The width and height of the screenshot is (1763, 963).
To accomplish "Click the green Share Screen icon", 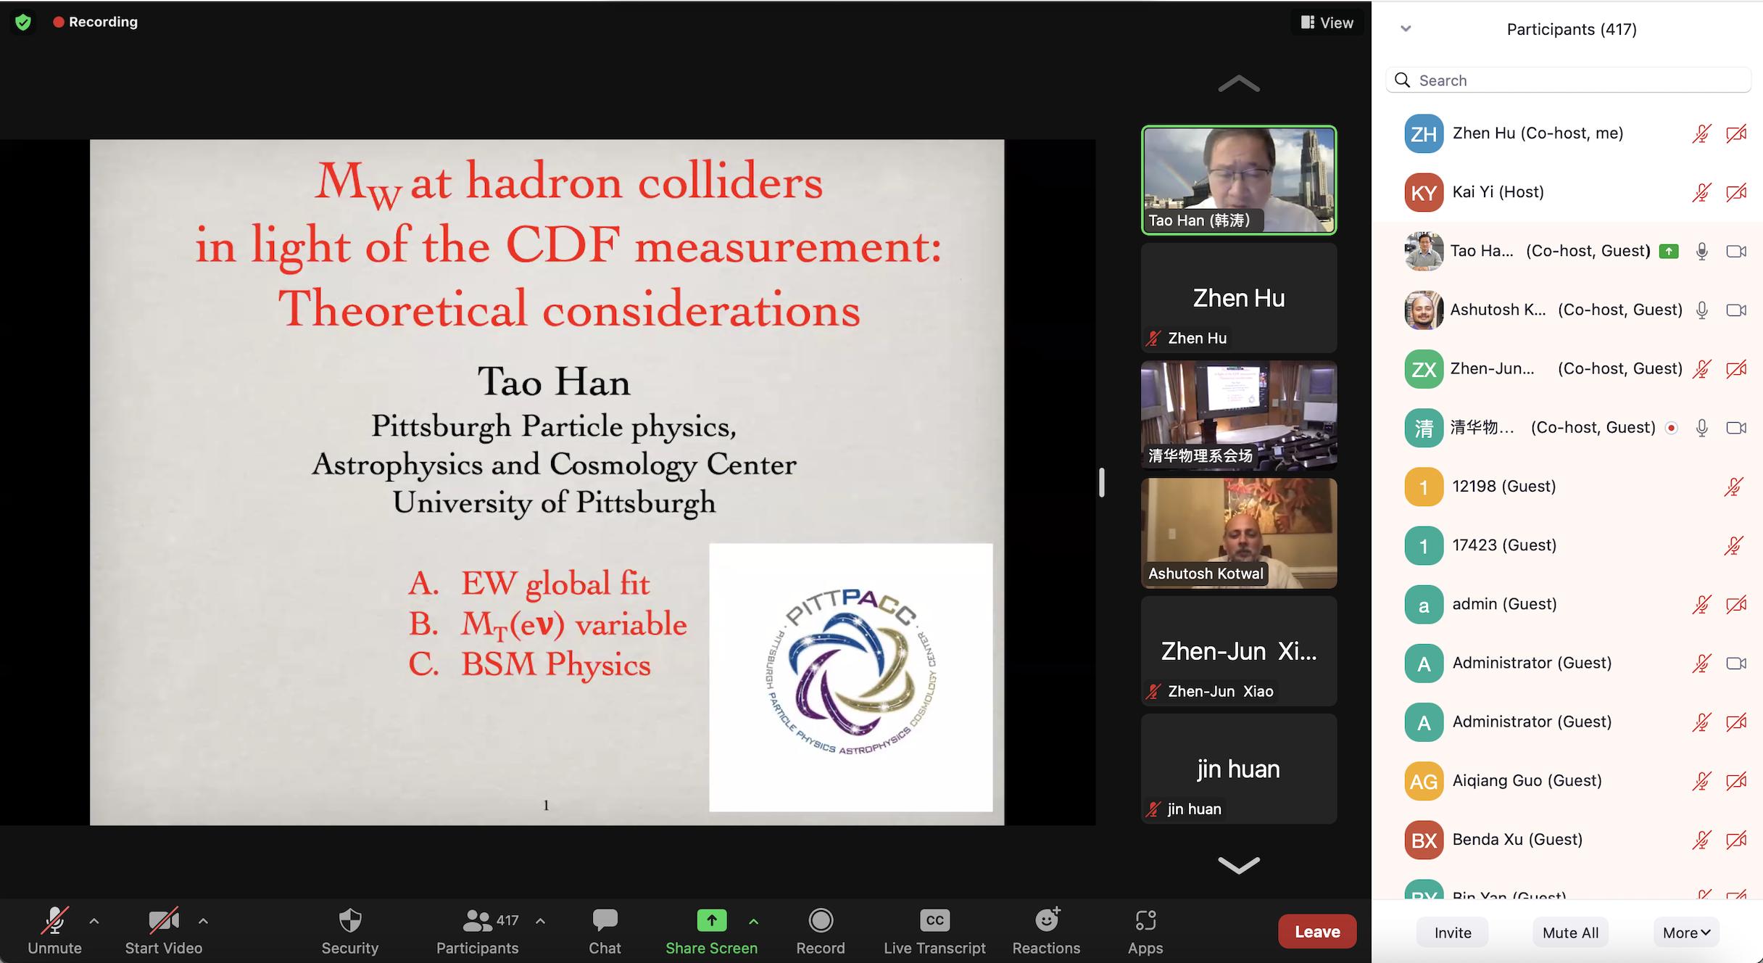I will point(711,921).
